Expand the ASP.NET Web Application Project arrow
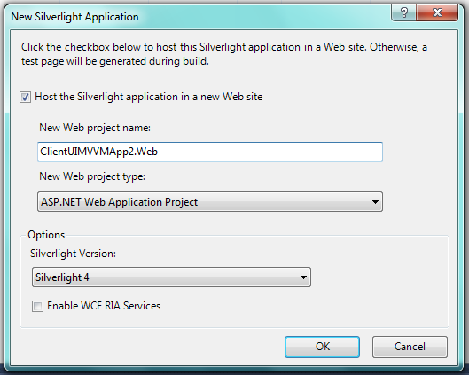The height and width of the screenshot is (375, 469). (375, 202)
